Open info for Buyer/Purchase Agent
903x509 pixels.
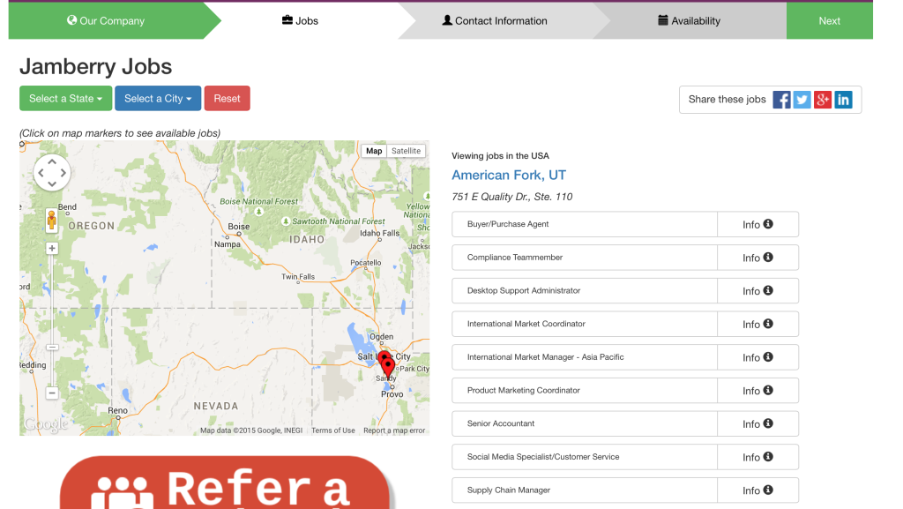point(757,224)
